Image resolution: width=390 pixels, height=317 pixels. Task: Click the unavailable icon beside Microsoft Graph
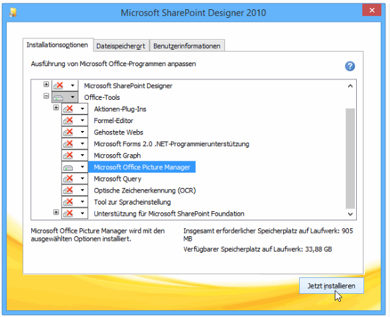[x=68, y=156]
